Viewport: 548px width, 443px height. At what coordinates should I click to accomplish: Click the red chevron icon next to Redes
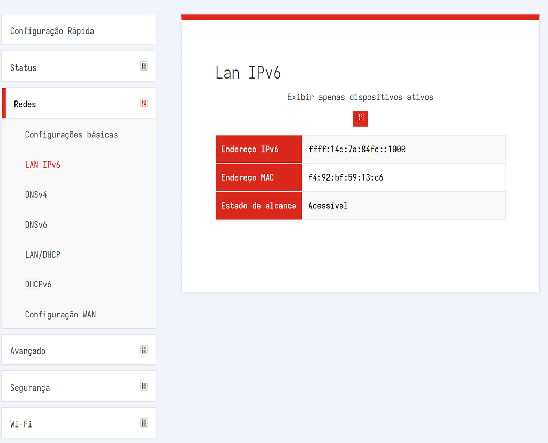click(143, 103)
